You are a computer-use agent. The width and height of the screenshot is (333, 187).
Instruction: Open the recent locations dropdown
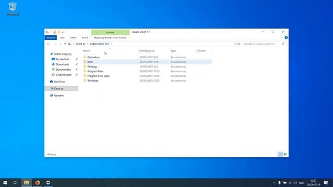click(x=60, y=44)
